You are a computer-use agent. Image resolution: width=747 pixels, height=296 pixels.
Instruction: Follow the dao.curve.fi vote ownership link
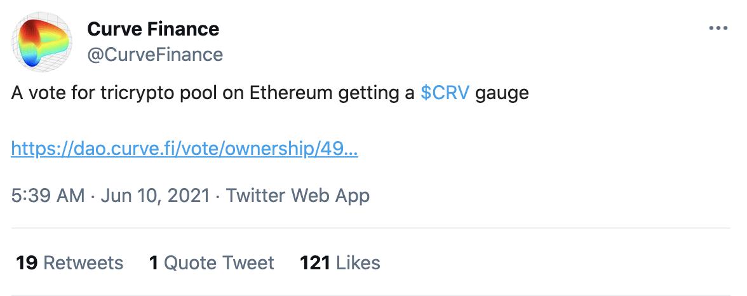pos(184,150)
